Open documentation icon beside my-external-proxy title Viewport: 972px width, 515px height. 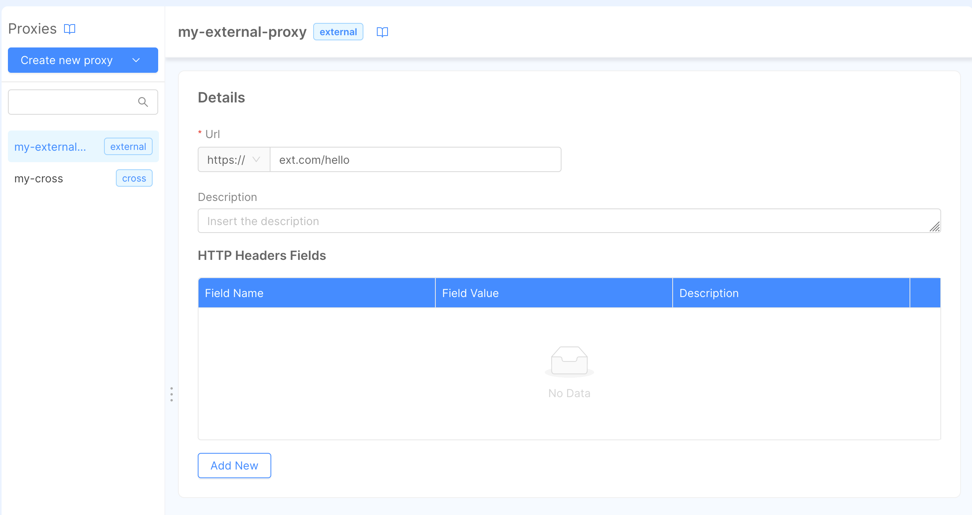click(382, 32)
